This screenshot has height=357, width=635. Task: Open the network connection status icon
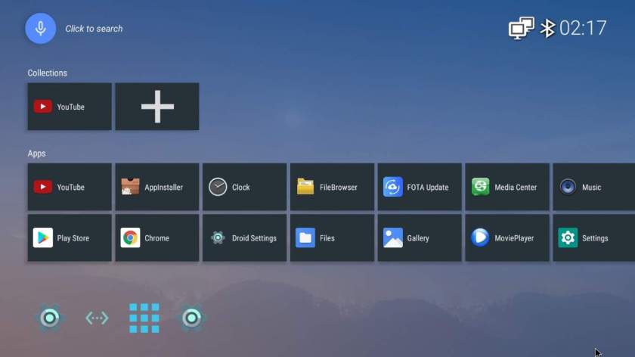(x=521, y=28)
